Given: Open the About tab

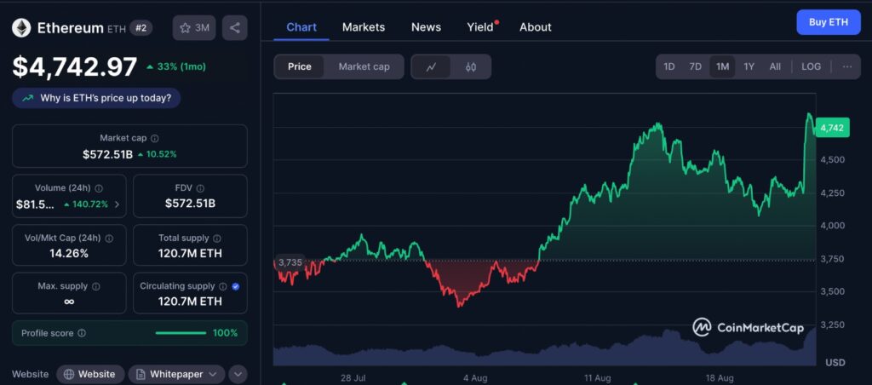Looking at the screenshot, I should point(536,27).
